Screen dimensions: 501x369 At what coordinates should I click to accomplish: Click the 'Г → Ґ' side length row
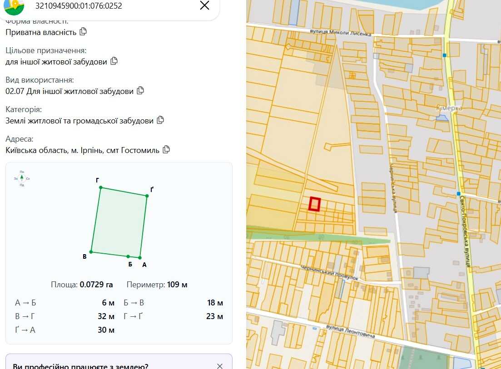click(x=173, y=316)
